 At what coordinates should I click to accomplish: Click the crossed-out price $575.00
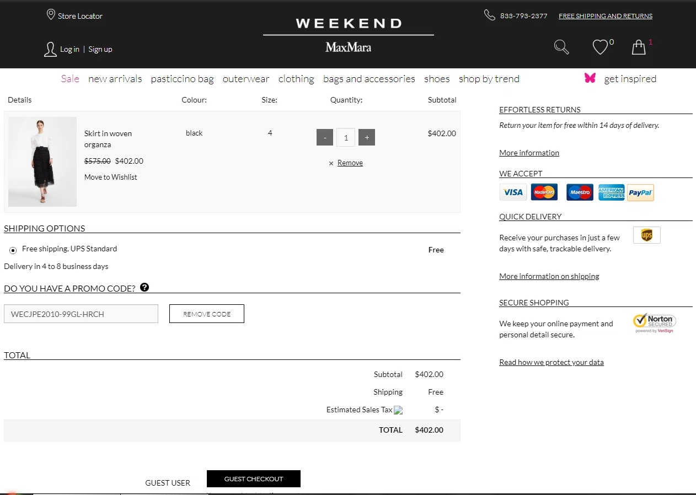click(x=97, y=161)
